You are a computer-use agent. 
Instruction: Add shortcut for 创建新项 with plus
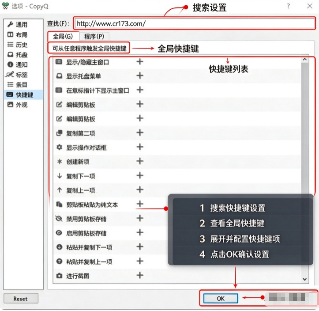point(140,161)
